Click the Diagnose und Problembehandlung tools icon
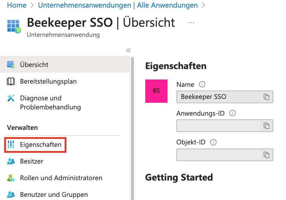This screenshot has height=200, width=286. 11,98
